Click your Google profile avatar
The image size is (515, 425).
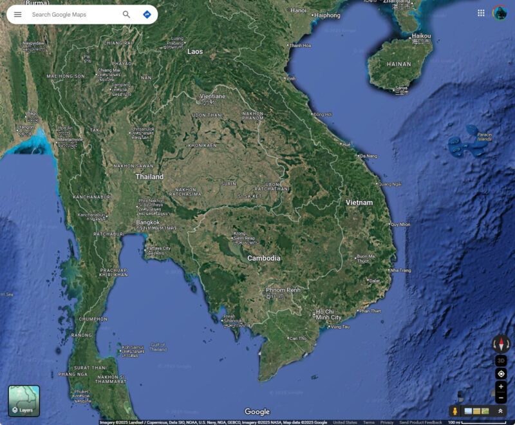498,12
